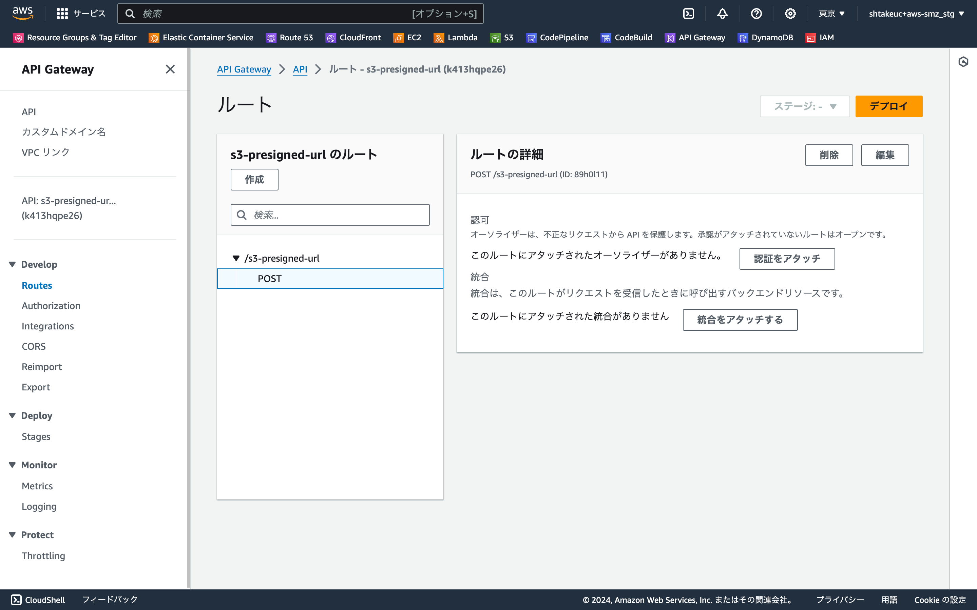
Task: Open Elastic Container Service shortcut
Action: pyautogui.click(x=201, y=38)
